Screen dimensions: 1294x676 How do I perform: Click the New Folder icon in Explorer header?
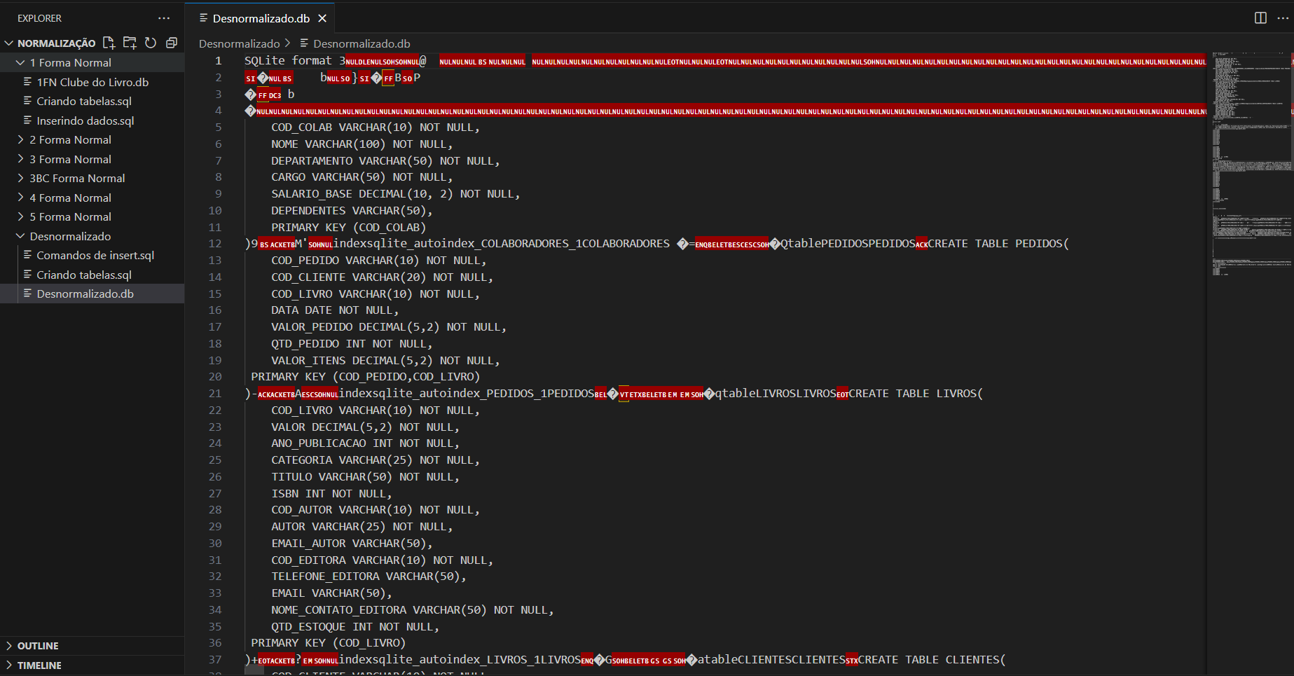130,43
